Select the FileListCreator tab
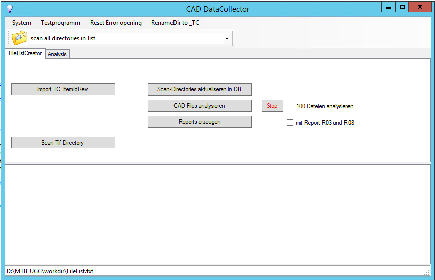This screenshot has width=435, height=280. click(x=25, y=53)
